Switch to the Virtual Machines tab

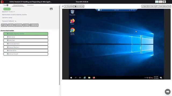(x=18, y=5)
